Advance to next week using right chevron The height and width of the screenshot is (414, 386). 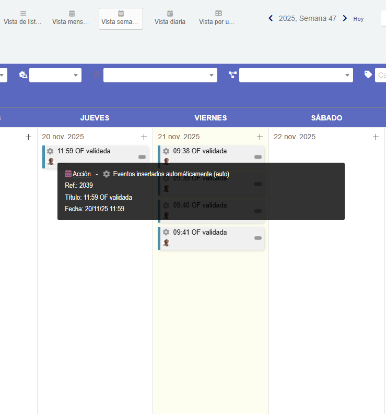345,18
